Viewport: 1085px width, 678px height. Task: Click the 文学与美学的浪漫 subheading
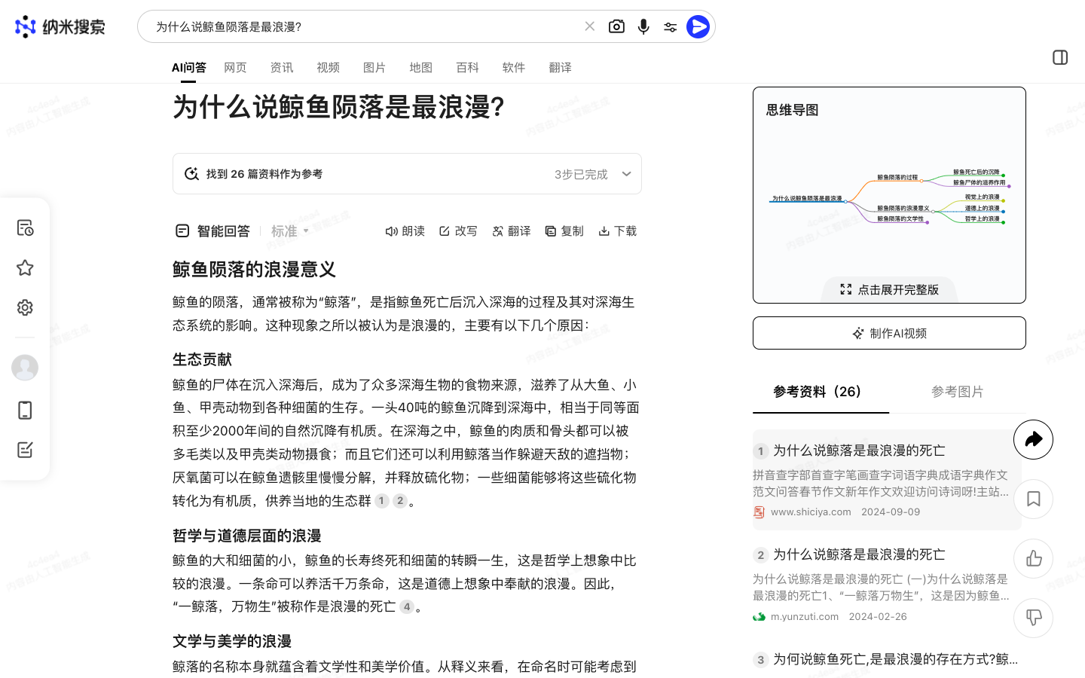(x=232, y=641)
